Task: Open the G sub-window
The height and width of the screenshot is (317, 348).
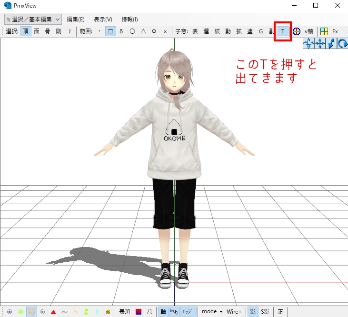Action: 261,31
